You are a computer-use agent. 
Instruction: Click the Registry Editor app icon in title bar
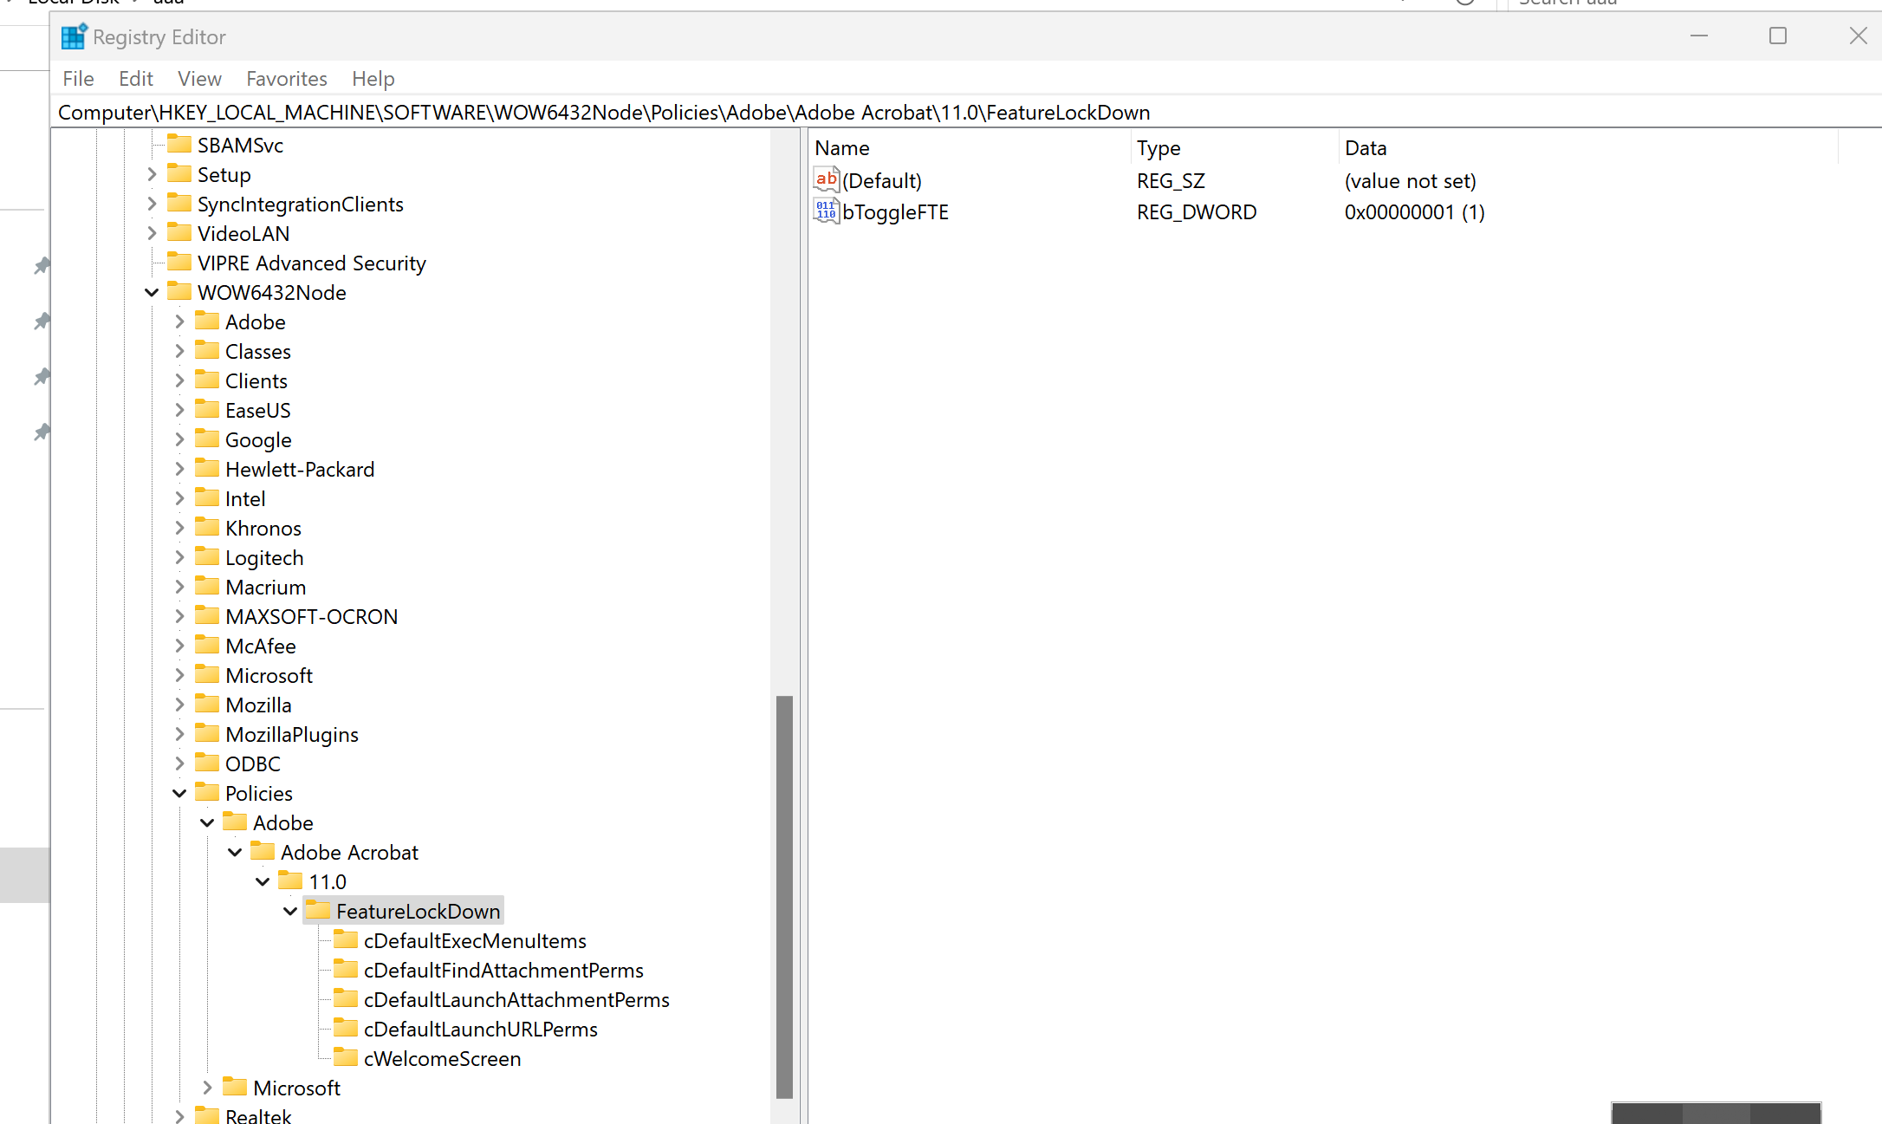(x=73, y=36)
